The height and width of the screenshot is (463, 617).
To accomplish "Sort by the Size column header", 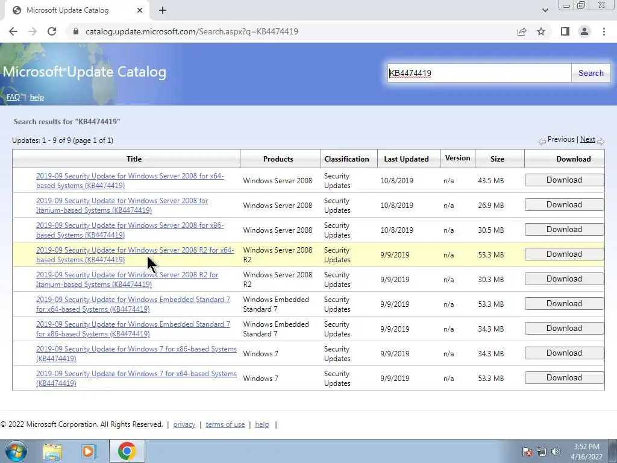I will [x=497, y=159].
